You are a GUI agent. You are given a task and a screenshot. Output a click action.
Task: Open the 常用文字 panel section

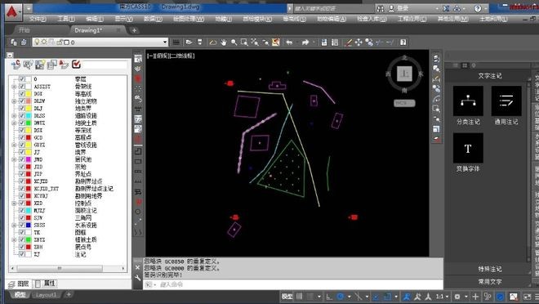point(490,281)
